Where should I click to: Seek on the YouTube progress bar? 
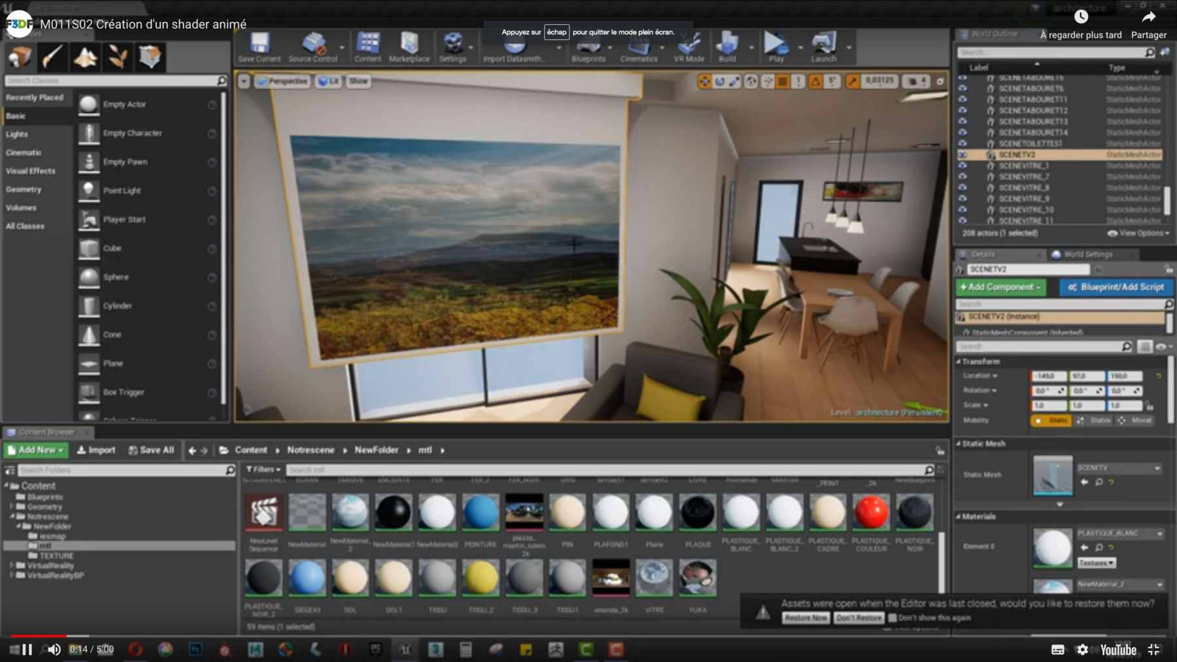588,635
